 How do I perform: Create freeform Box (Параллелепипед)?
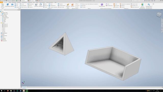102,5
